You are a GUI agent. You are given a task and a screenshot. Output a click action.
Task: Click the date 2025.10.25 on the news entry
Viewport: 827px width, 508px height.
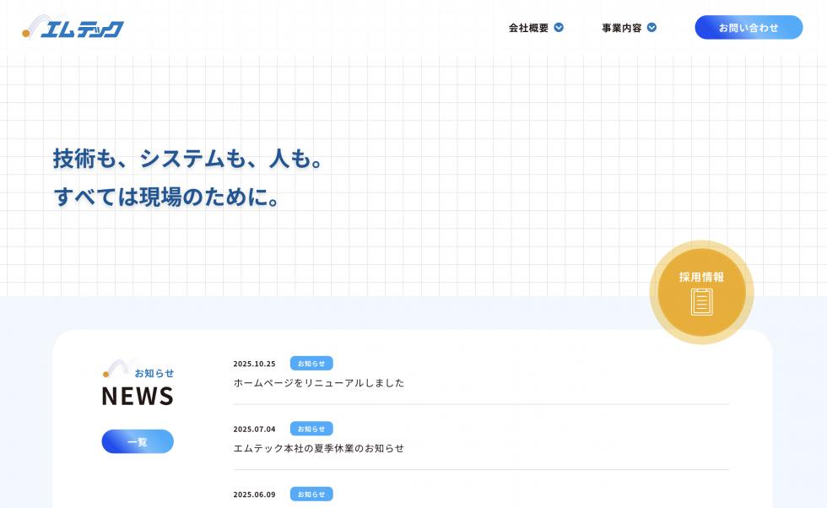253,363
